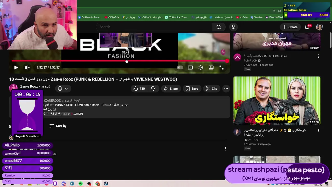Screen dimensions: 332x187
Task: Open options for the خواستگاری recommended video
Action: point(319,131)
